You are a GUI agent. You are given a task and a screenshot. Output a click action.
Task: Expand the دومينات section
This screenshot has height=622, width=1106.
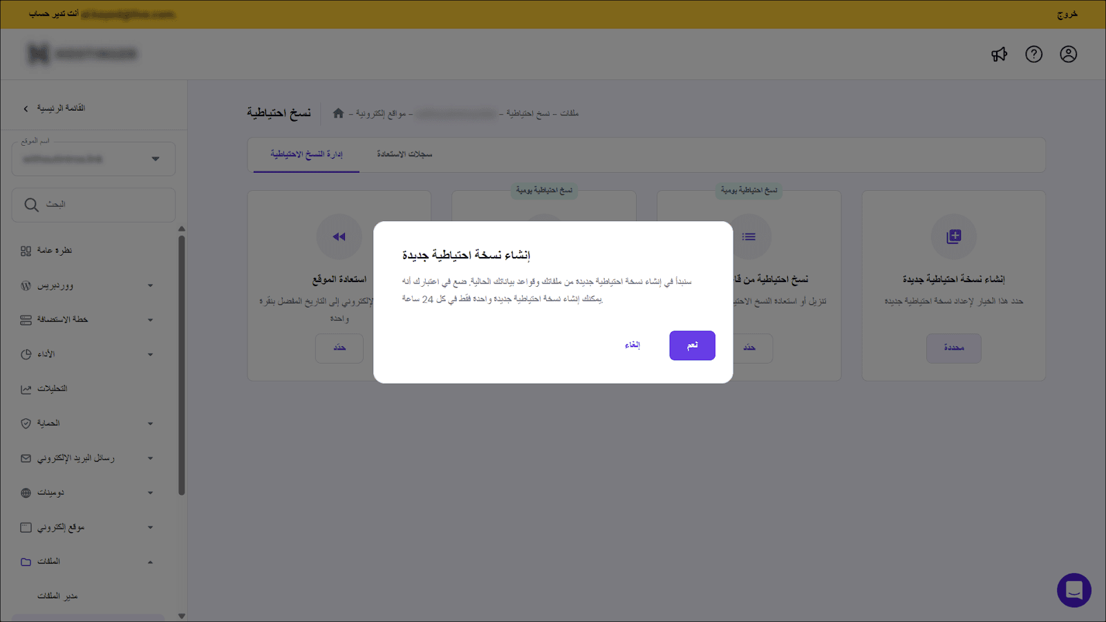150,492
